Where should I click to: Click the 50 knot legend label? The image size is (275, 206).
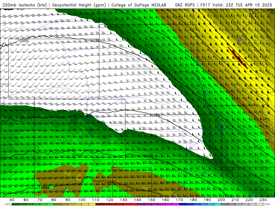12,200
